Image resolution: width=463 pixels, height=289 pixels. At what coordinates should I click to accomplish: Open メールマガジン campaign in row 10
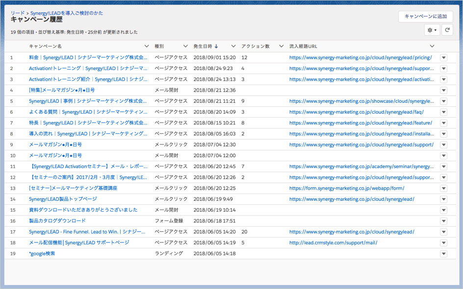click(55, 156)
